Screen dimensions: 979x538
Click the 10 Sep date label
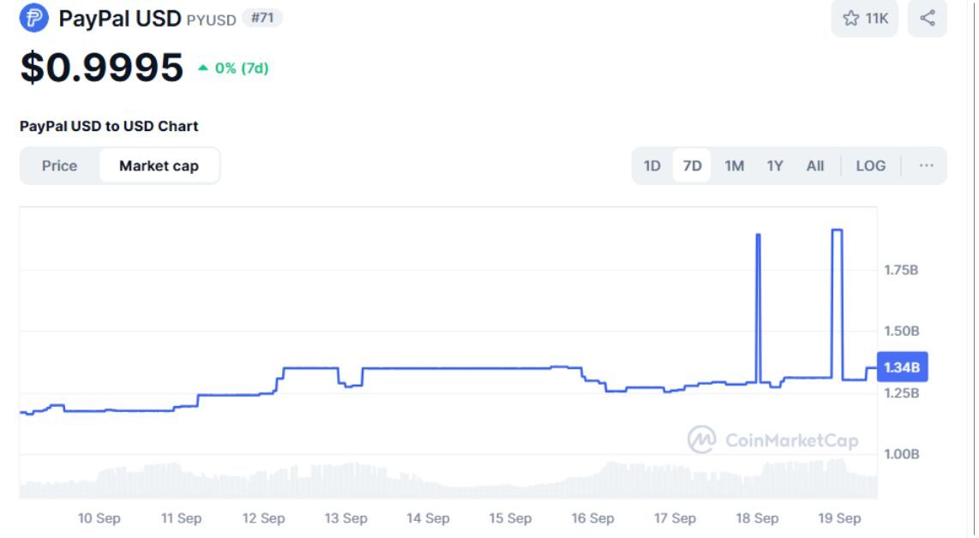tap(99, 518)
